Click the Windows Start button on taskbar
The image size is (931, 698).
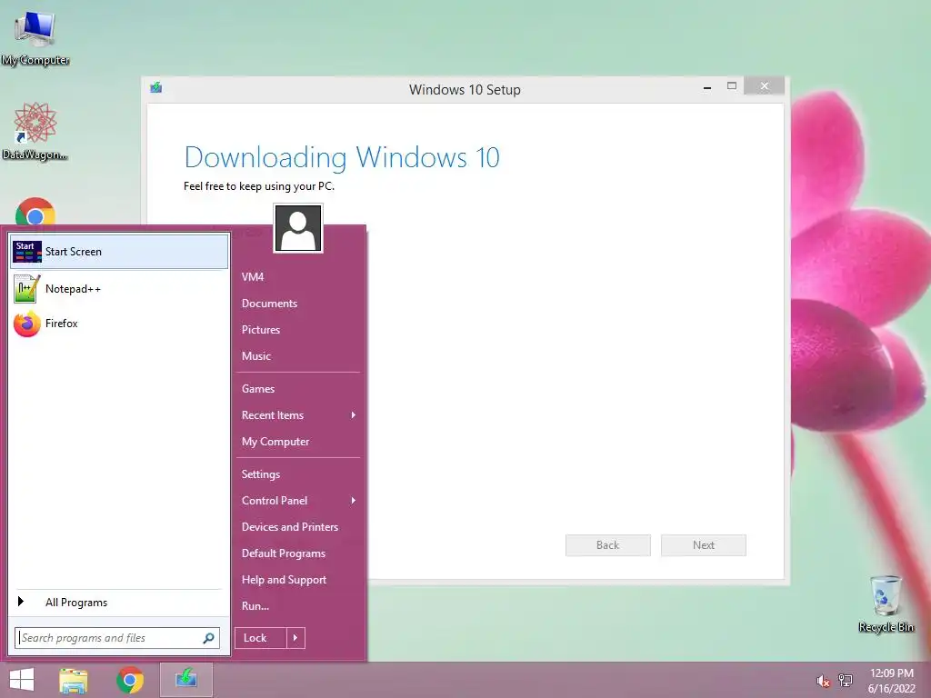click(x=22, y=680)
